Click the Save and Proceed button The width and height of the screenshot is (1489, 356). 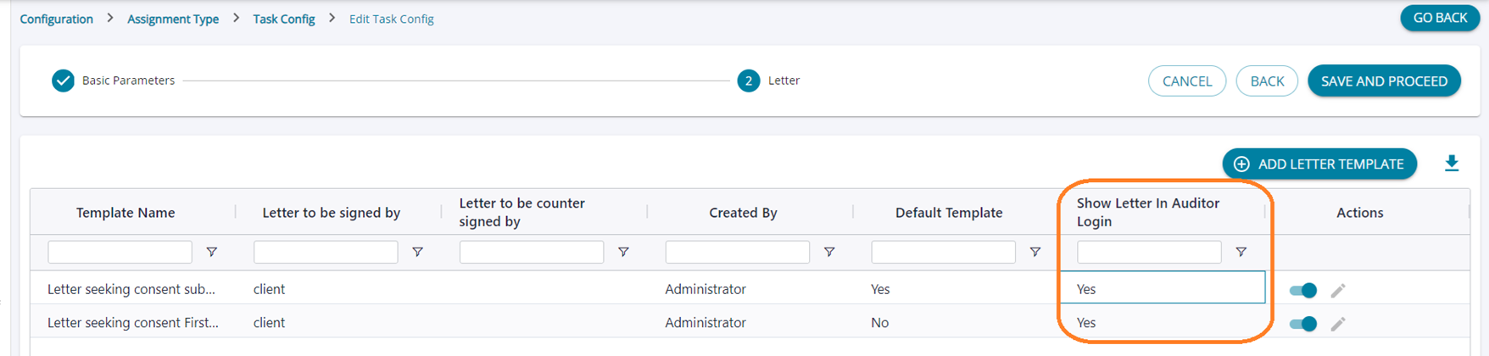click(1383, 81)
